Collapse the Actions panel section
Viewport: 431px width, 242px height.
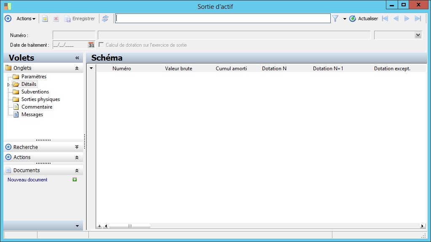click(x=77, y=157)
